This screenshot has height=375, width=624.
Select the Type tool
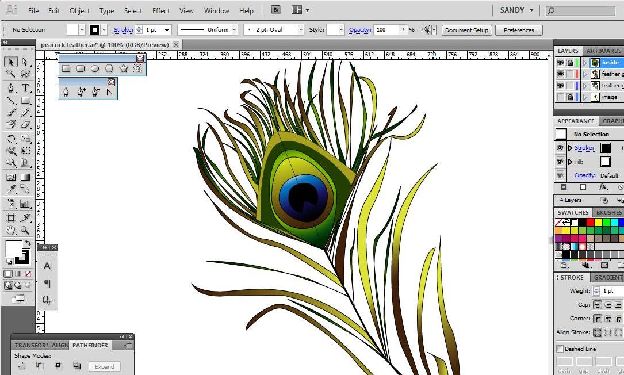pyautogui.click(x=25, y=87)
